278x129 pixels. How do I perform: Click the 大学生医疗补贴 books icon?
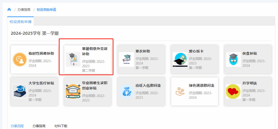pos(20,91)
